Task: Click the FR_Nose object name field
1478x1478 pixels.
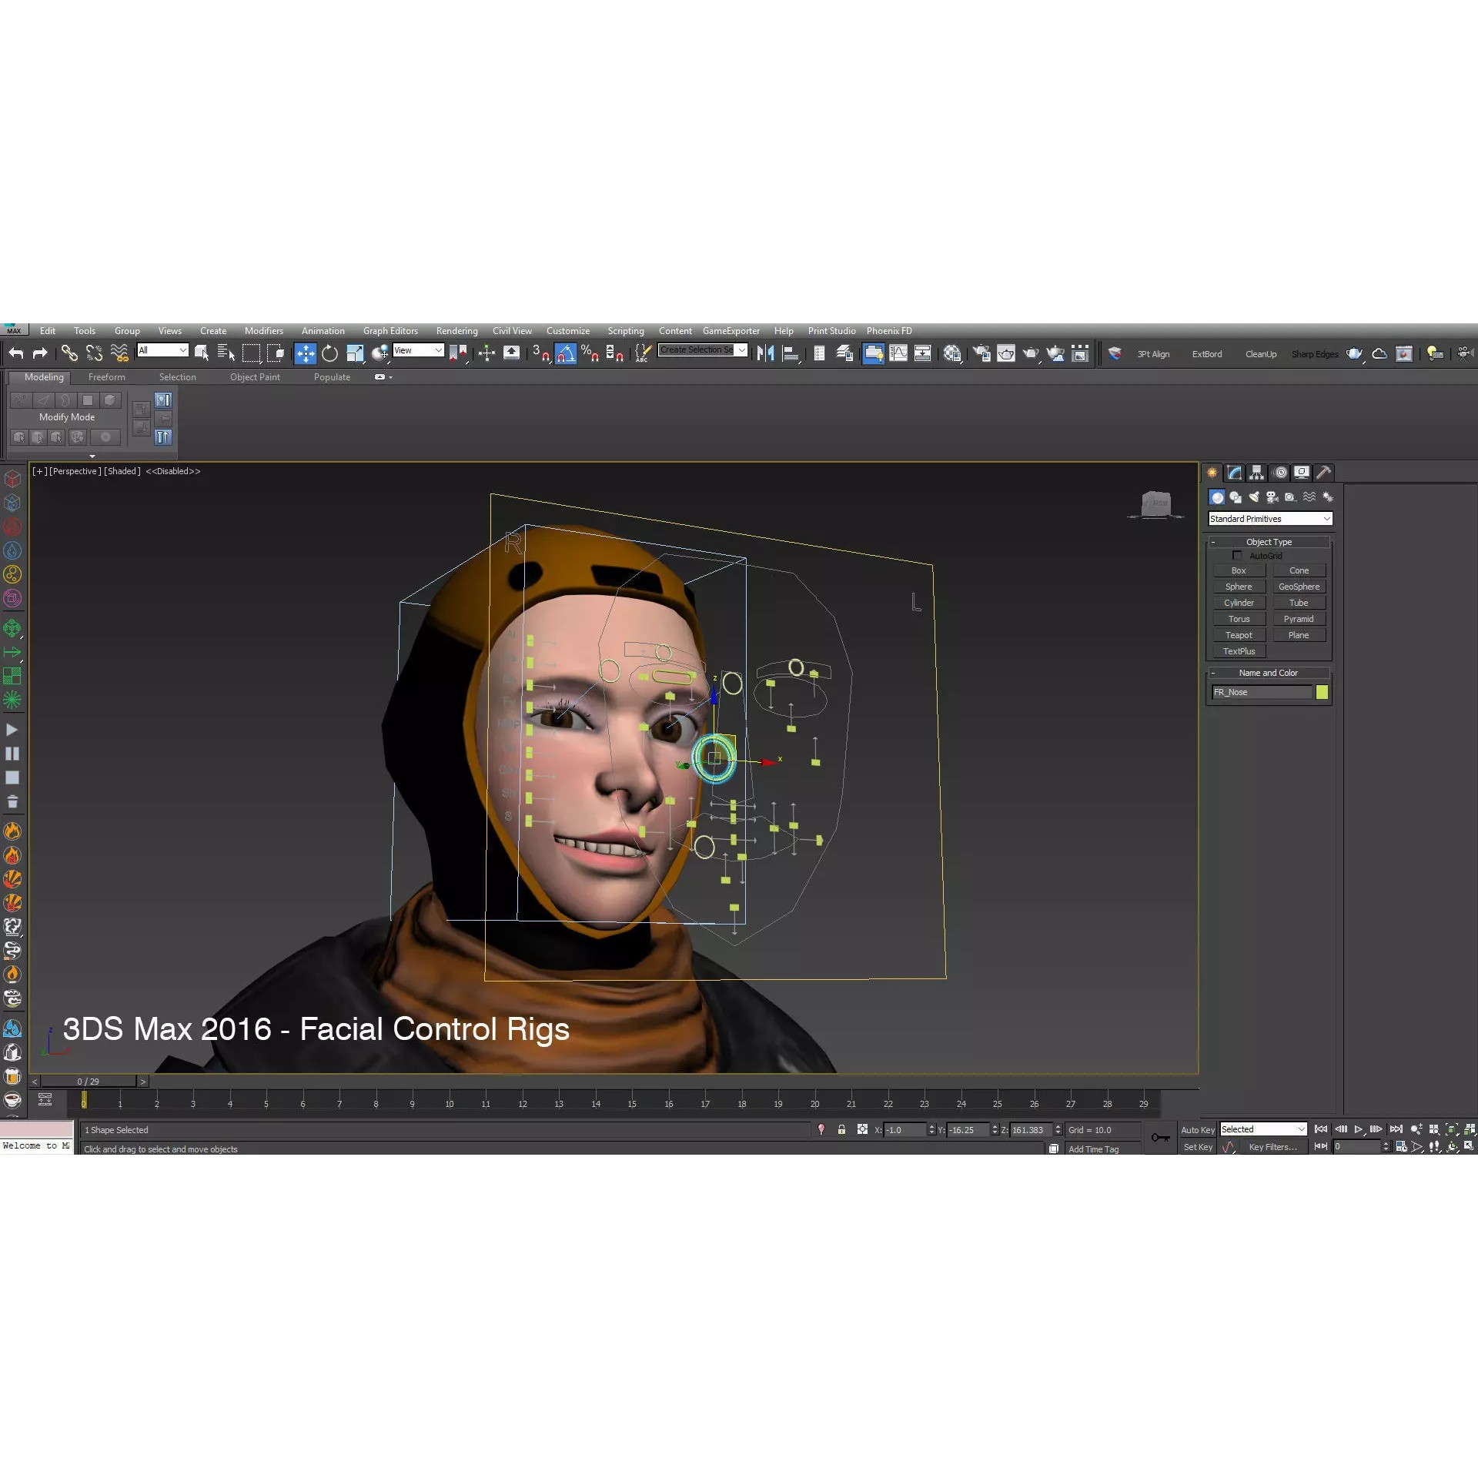Action: (1261, 692)
